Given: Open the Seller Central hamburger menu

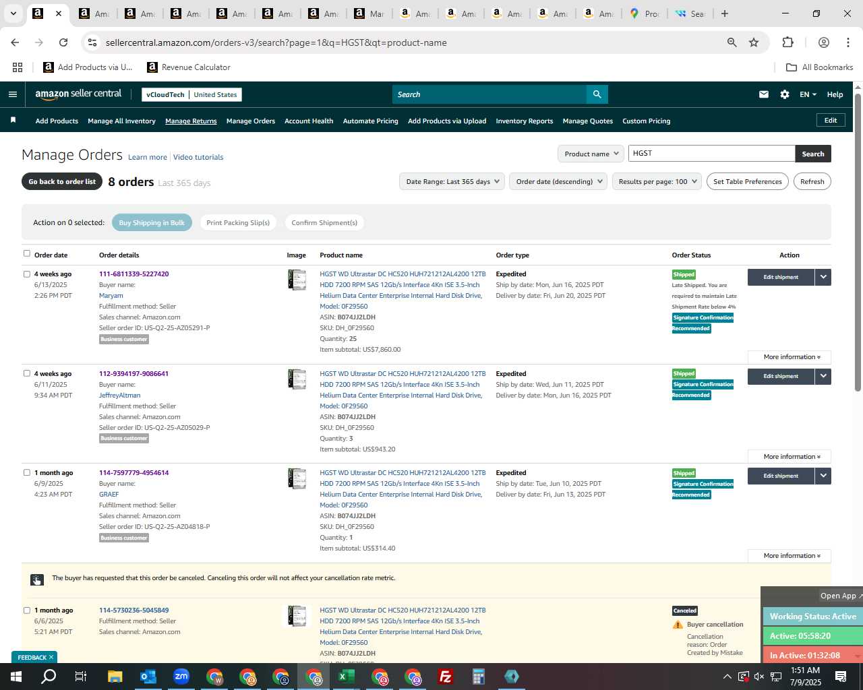Looking at the screenshot, I should coord(12,94).
